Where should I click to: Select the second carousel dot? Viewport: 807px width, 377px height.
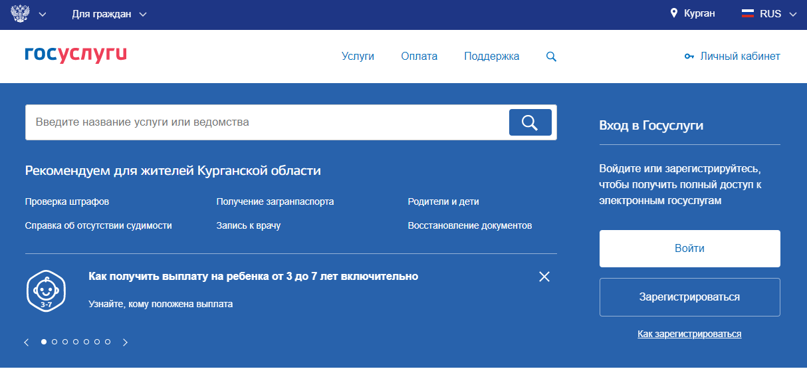[x=55, y=342]
